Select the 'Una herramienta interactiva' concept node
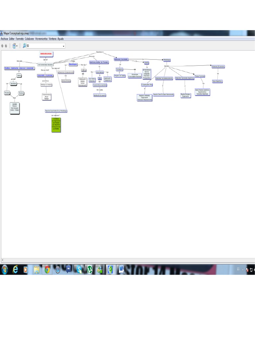Screen dimensions: 255x340 pos(45,65)
